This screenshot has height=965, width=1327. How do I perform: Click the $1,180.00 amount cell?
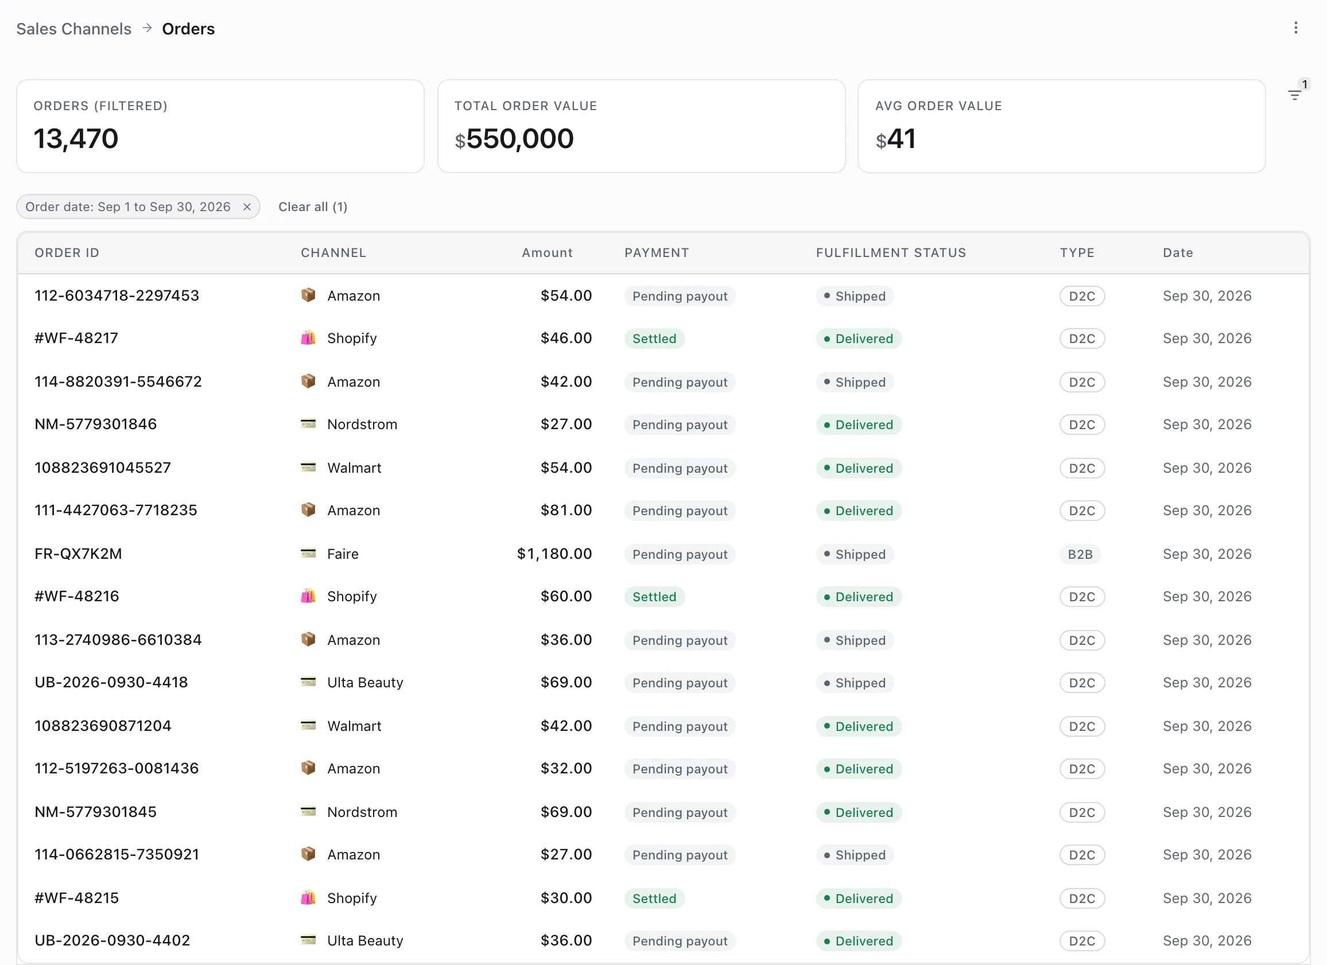pyautogui.click(x=554, y=553)
